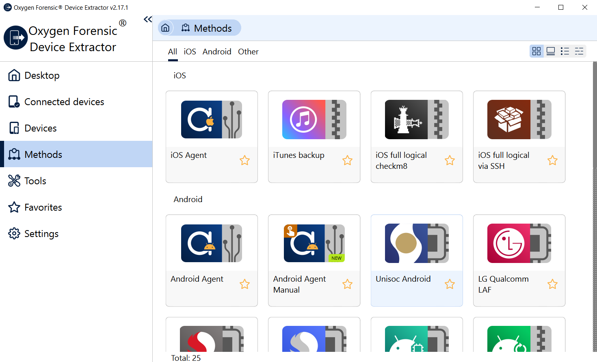Open the Favorites section

coord(76,207)
